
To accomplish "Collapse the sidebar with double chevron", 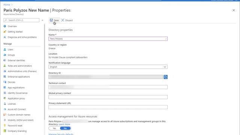I will point(42,20).
